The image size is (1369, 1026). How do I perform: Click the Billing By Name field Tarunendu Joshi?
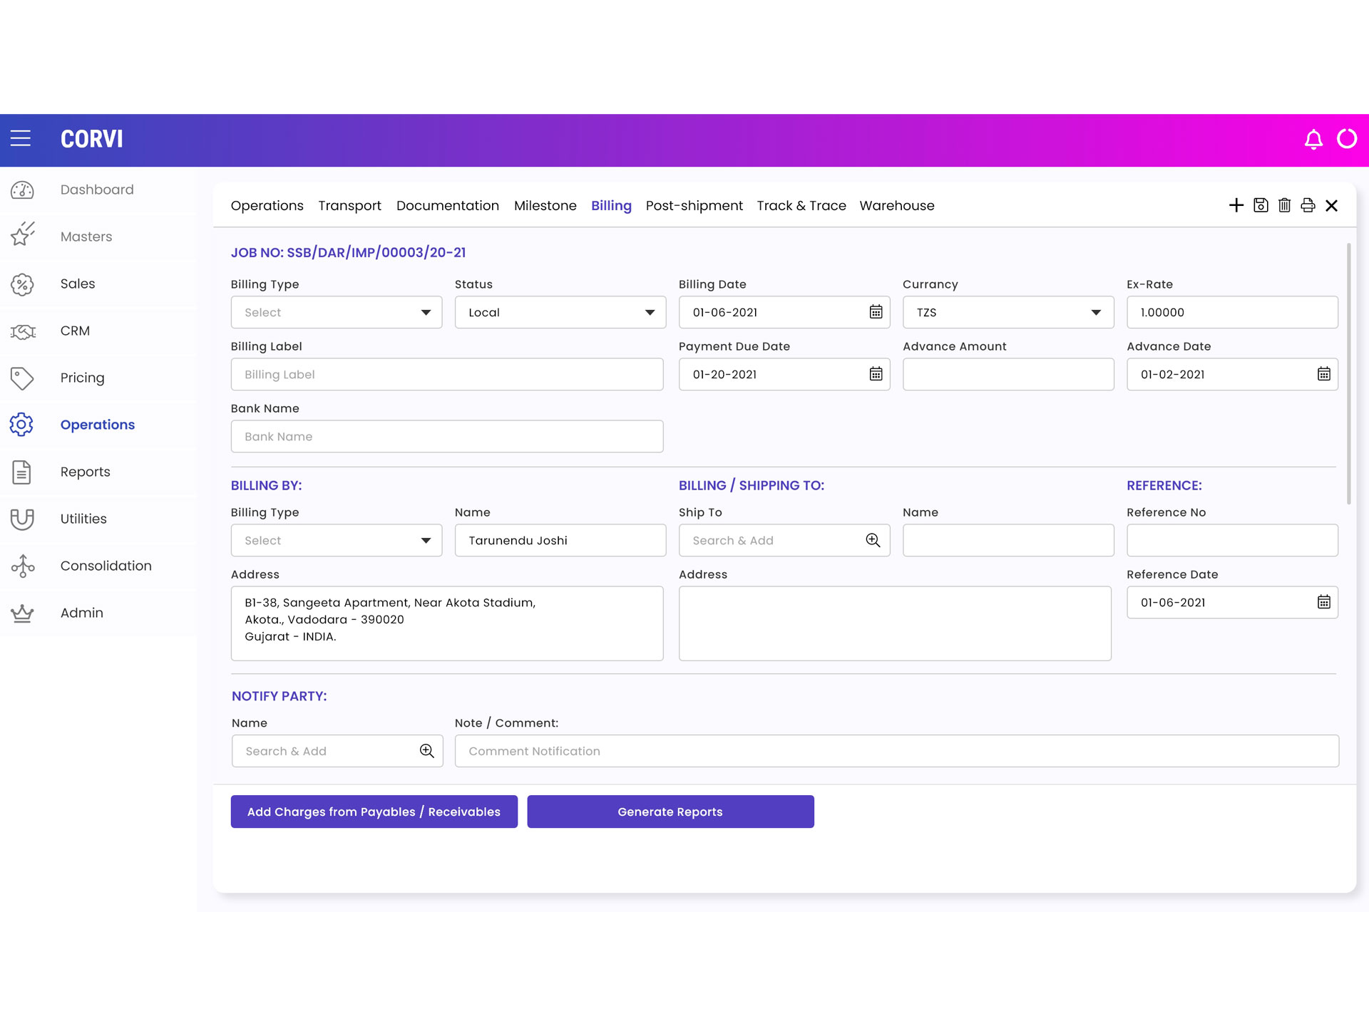click(x=560, y=540)
